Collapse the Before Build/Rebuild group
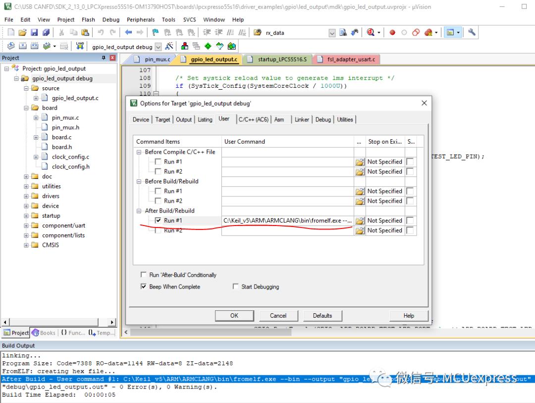535x403 pixels. coord(139,181)
